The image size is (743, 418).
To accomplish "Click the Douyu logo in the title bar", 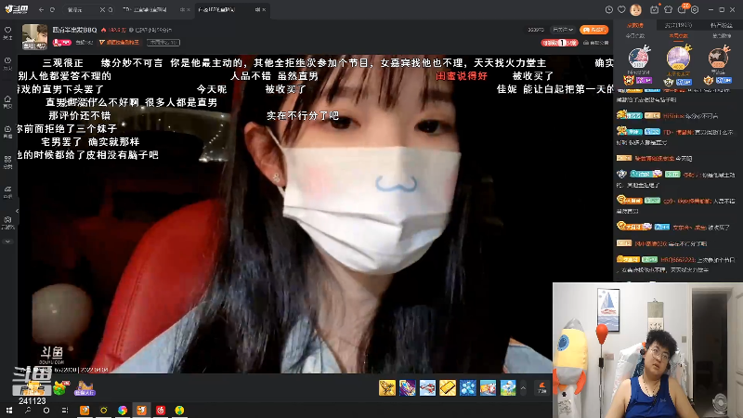I will tap(17, 9).
